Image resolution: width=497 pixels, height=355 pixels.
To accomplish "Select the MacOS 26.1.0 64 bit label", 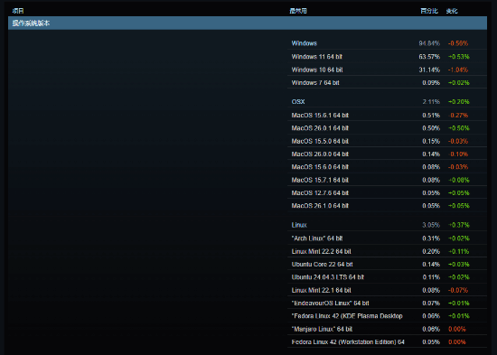I will [x=320, y=206].
